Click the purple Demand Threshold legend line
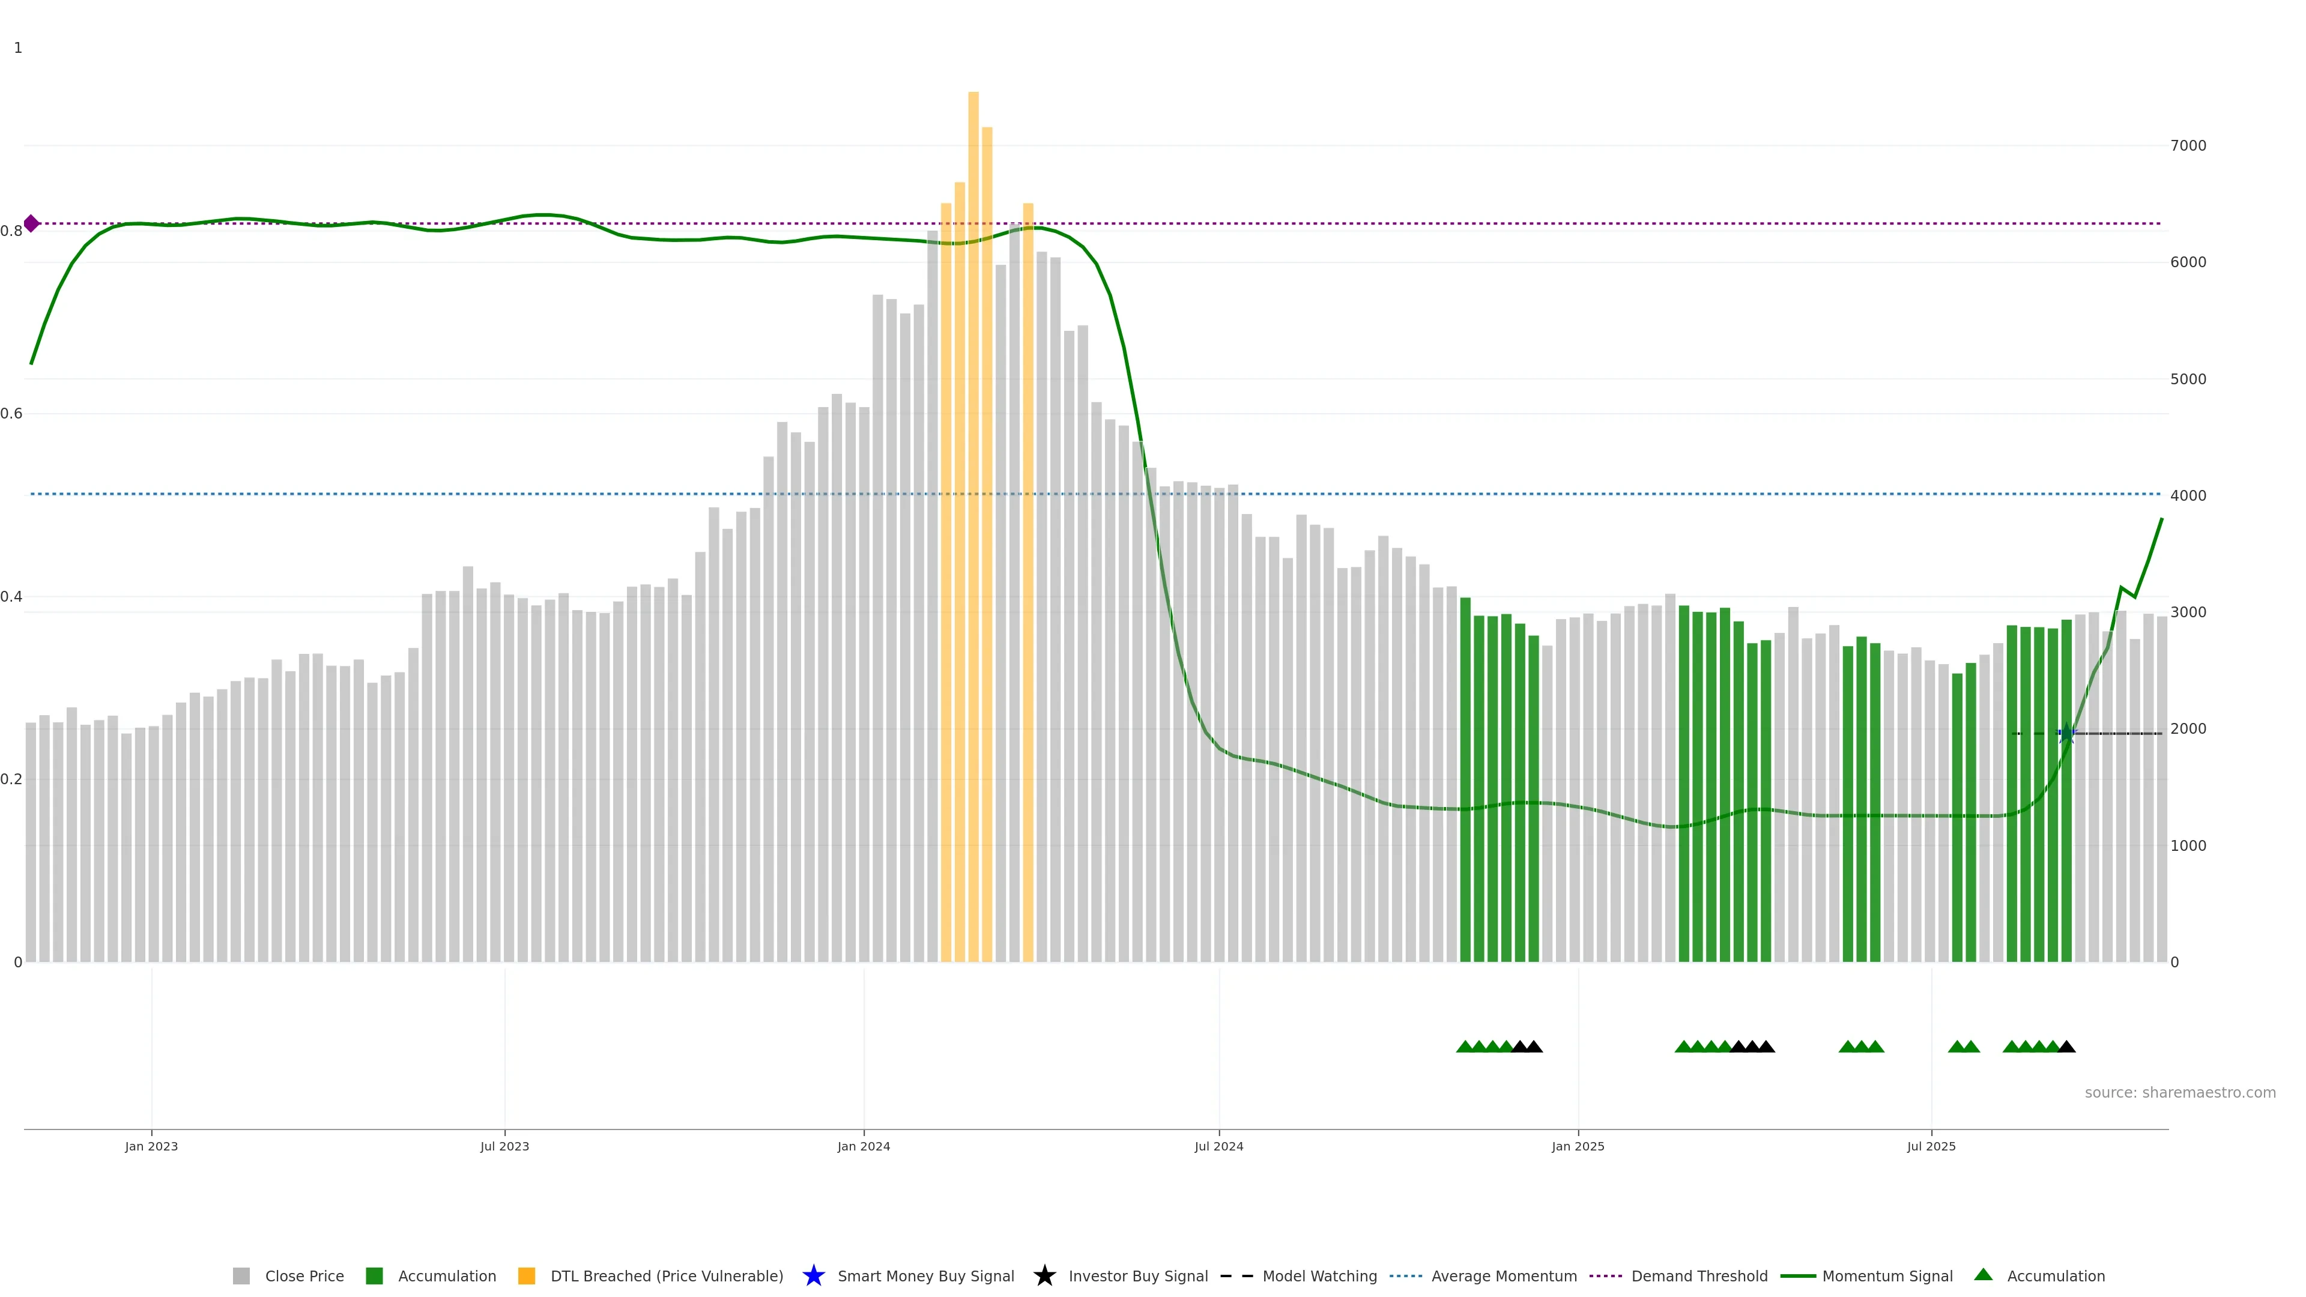Image resolution: width=2306 pixels, height=1297 pixels. point(1605,1277)
